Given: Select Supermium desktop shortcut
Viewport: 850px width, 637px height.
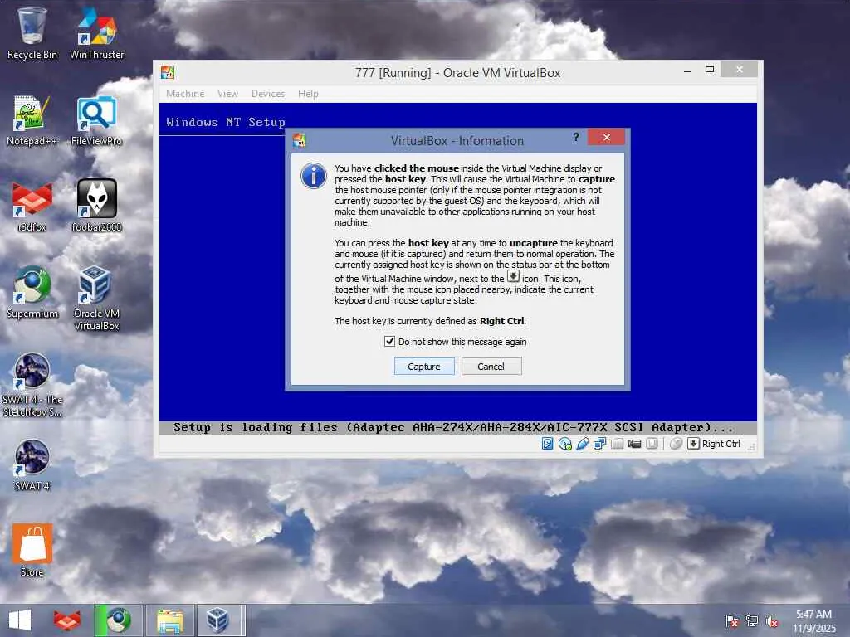Looking at the screenshot, I should pos(32,293).
